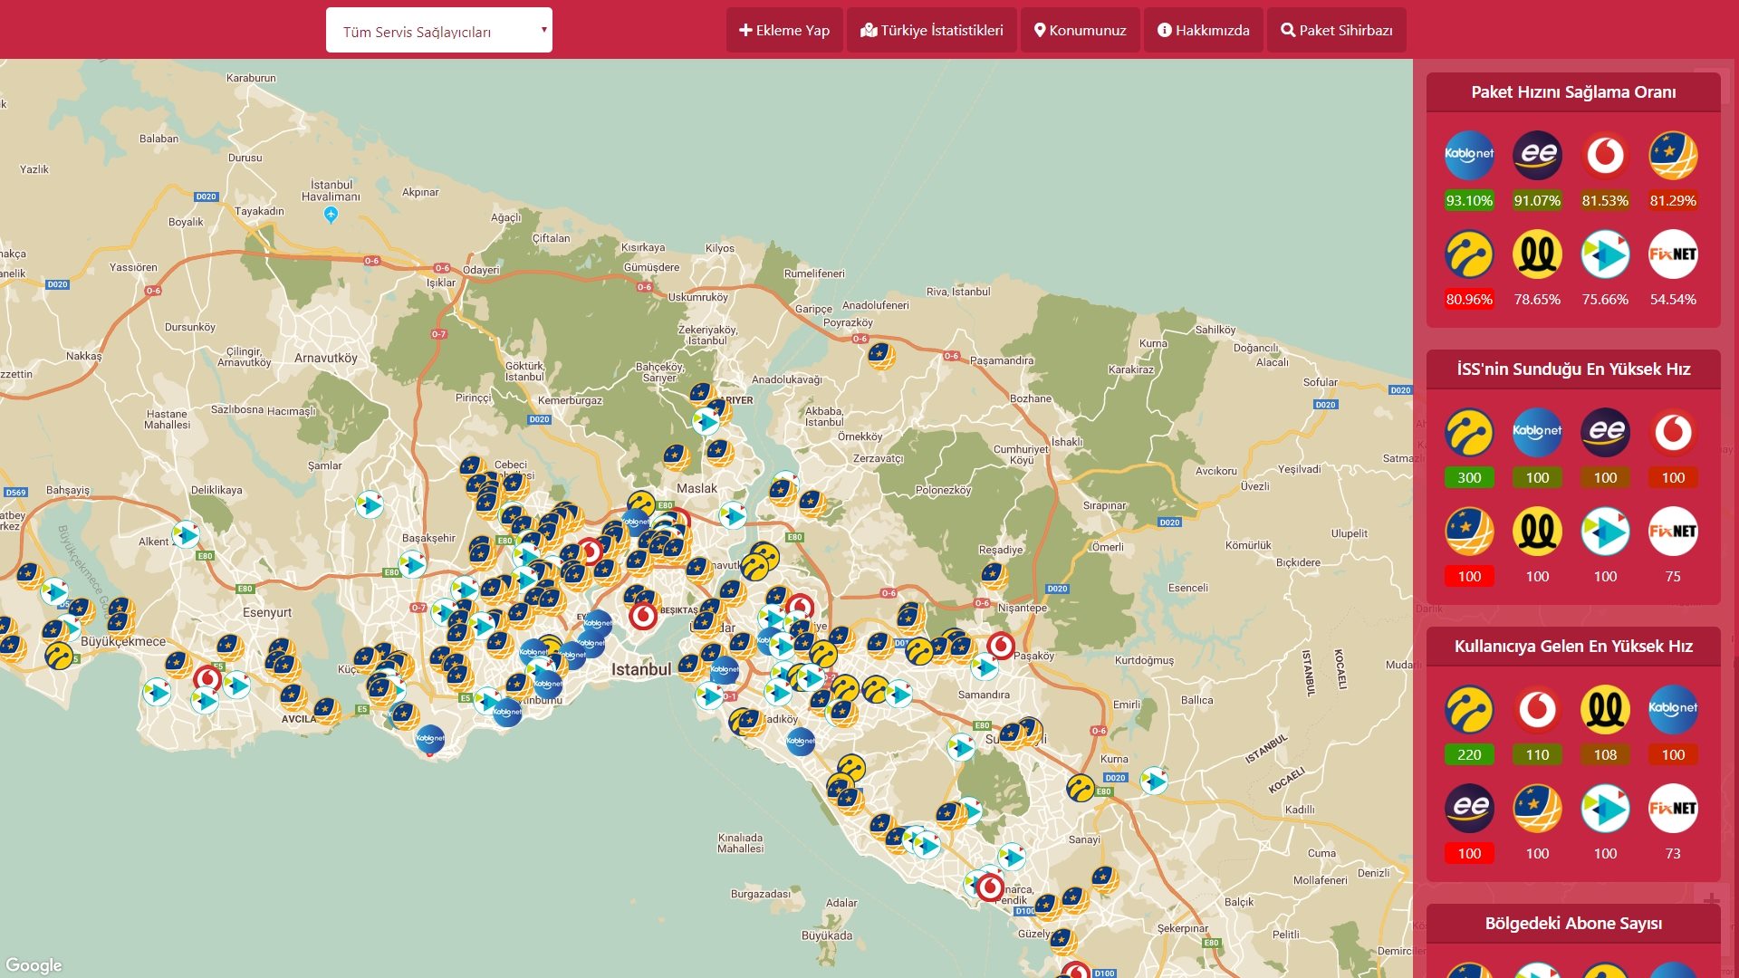Click Vodafone logo in İSS'nin Sunduğu En Yüksek Hız
The height and width of the screenshot is (978, 1739).
(1673, 432)
